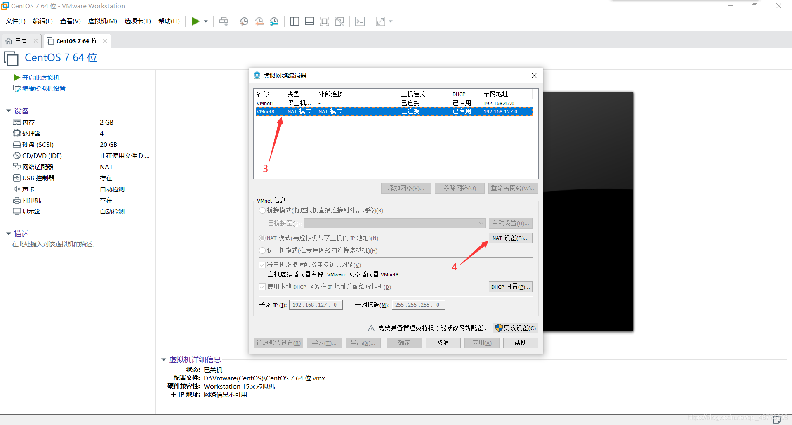Click the revert to snapshot icon

coord(259,21)
